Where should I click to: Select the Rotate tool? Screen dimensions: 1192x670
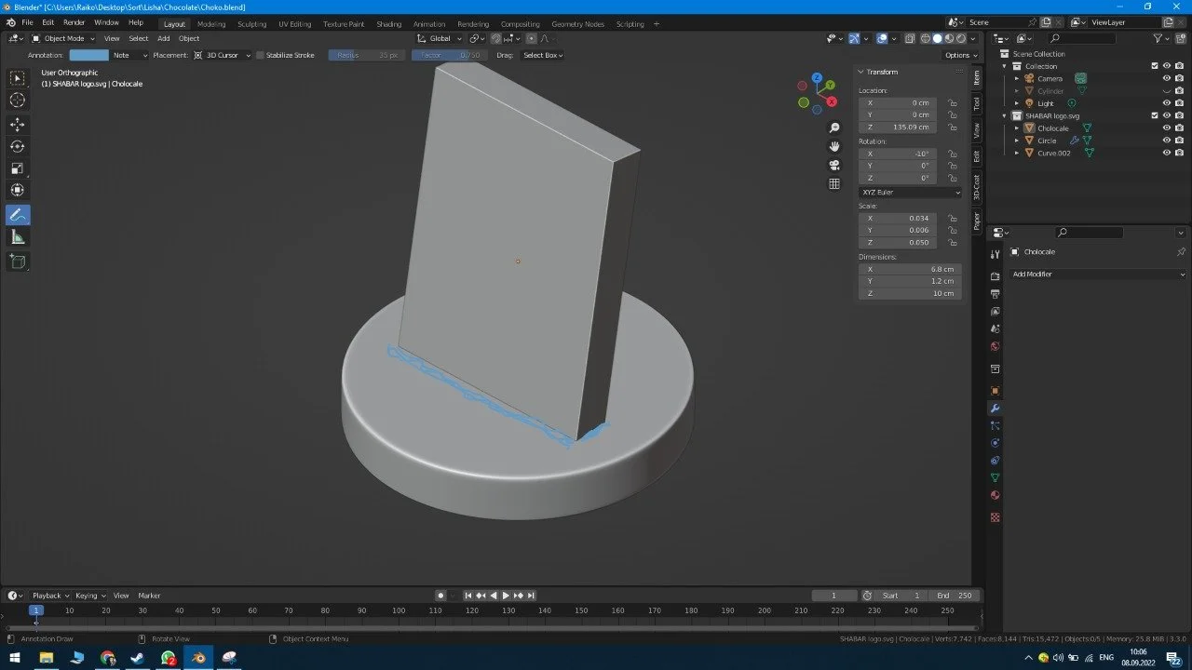click(18, 146)
